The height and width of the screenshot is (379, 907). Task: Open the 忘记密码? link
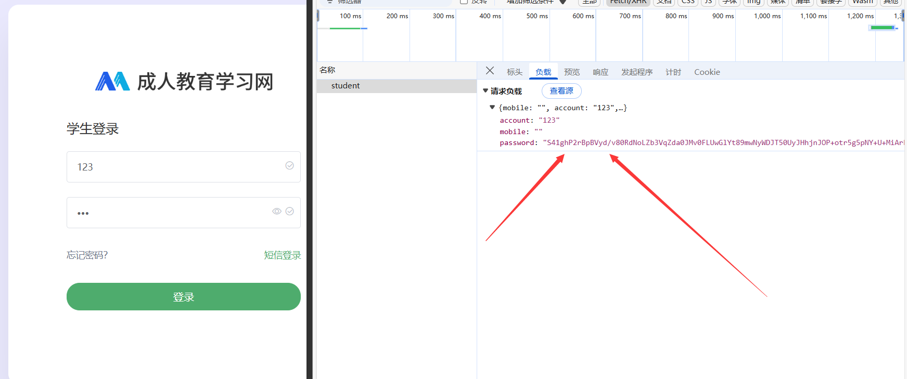click(x=87, y=255)
